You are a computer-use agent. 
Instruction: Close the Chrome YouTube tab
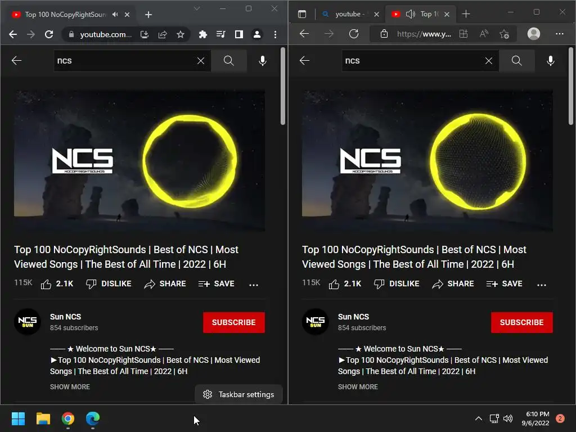click(x=127, y=15)
